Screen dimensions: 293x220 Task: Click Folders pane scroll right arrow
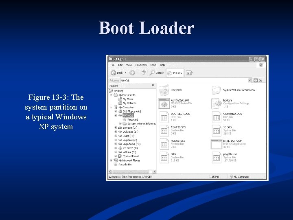tap(154, 172)
